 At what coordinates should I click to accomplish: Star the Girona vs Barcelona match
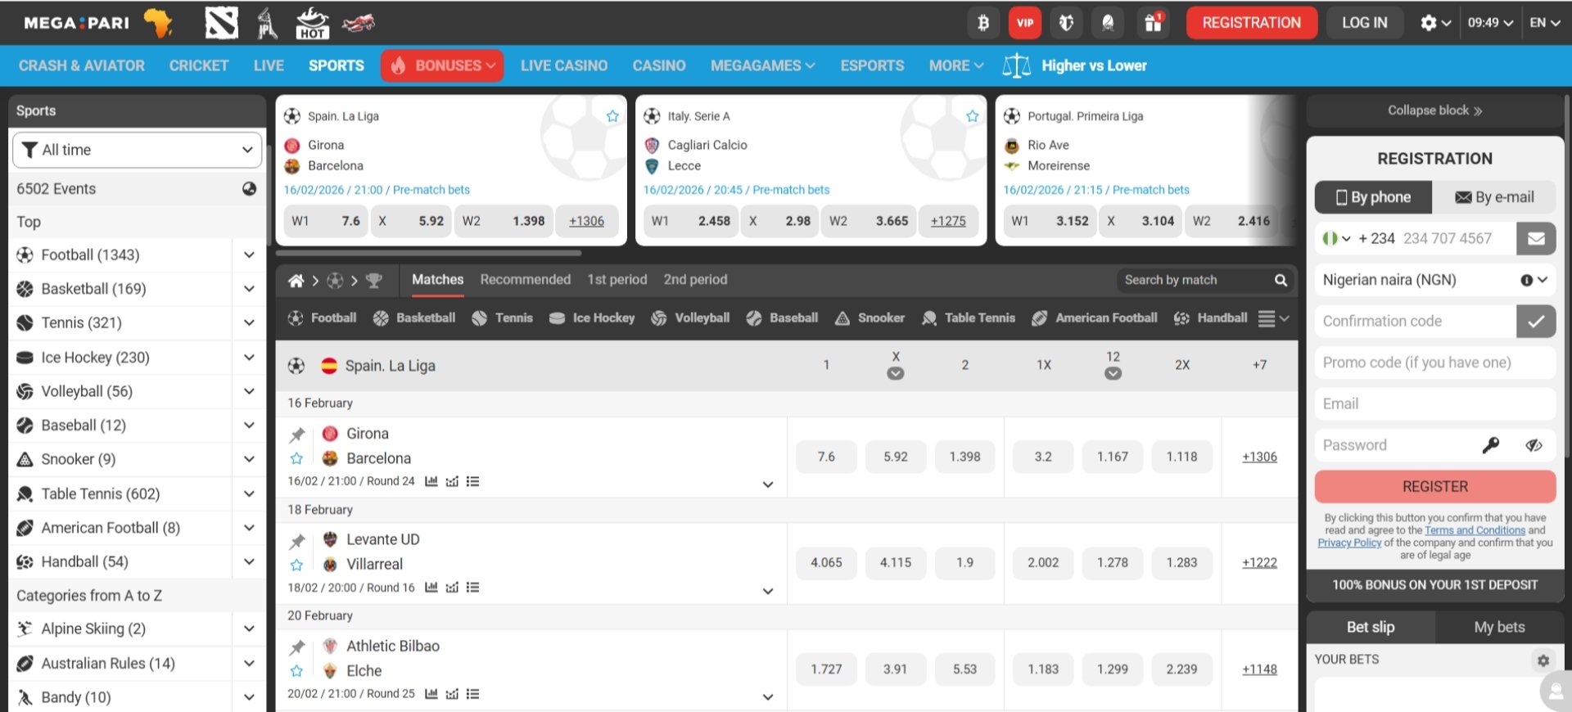click(297, 458)
